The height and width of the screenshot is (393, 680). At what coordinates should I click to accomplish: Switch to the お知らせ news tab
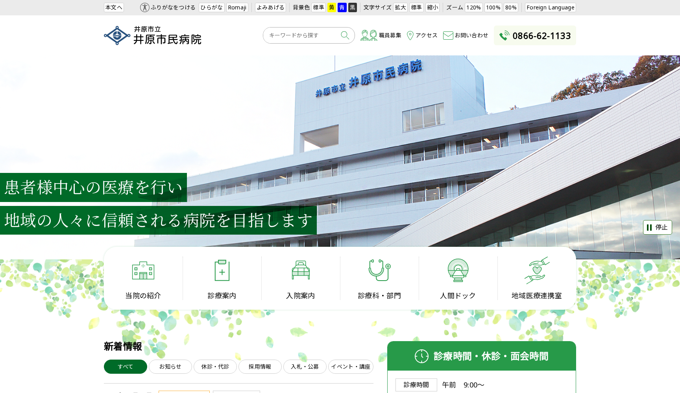pos(170,366)
